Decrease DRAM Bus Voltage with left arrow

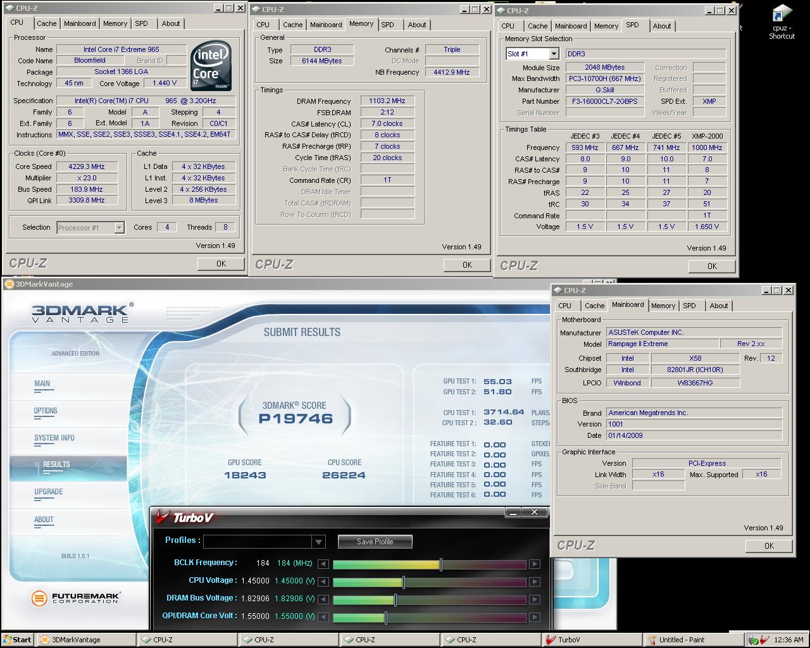point(323,599)
